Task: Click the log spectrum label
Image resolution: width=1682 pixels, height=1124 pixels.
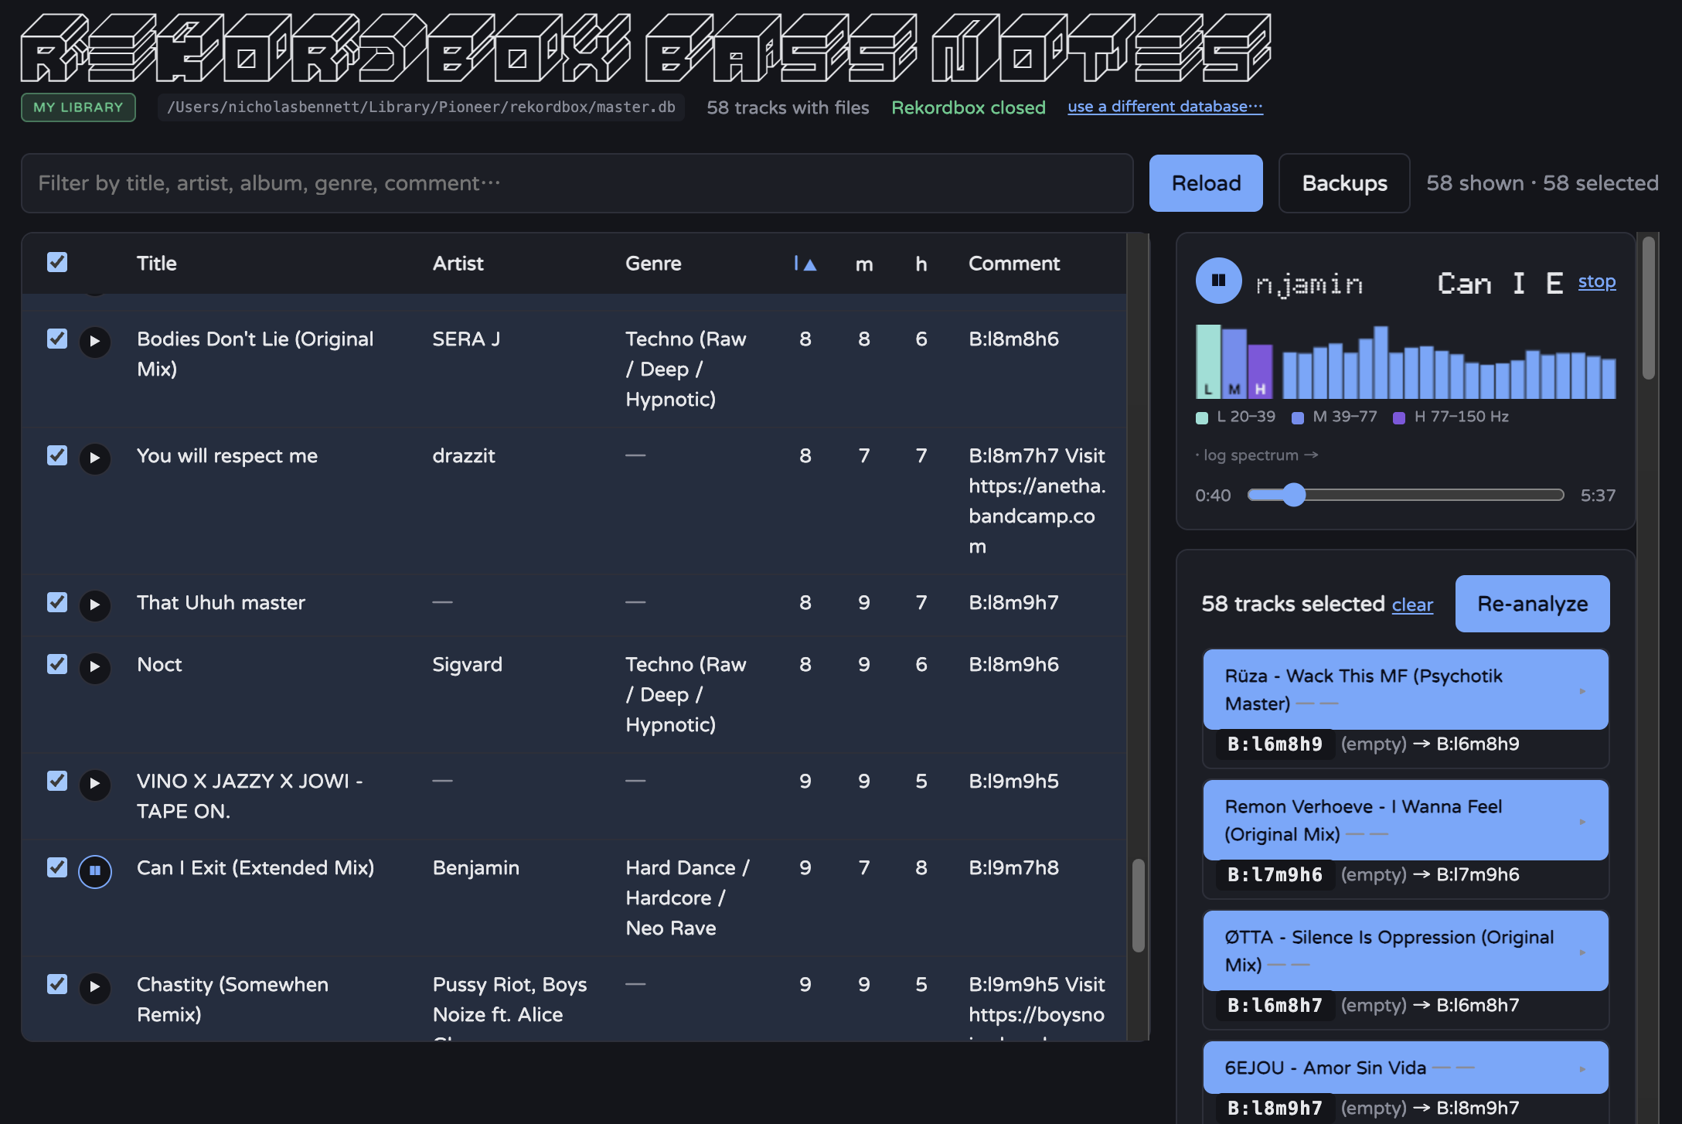Action: coord(1257,455)
